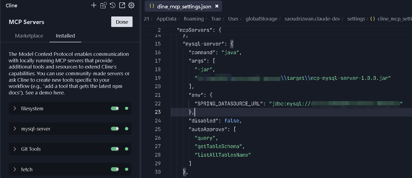The width and height of the screenshot is (412, 178).
Task: Click the User breadcrumb segment
Action: (233, 19)
